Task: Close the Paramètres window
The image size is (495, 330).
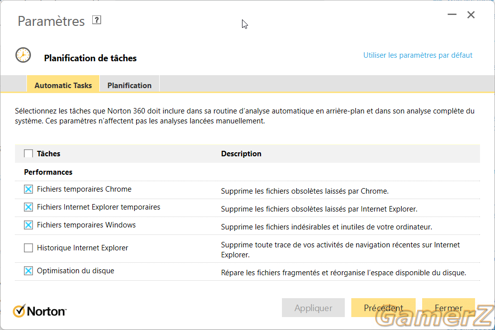Action: pos(471,15)
